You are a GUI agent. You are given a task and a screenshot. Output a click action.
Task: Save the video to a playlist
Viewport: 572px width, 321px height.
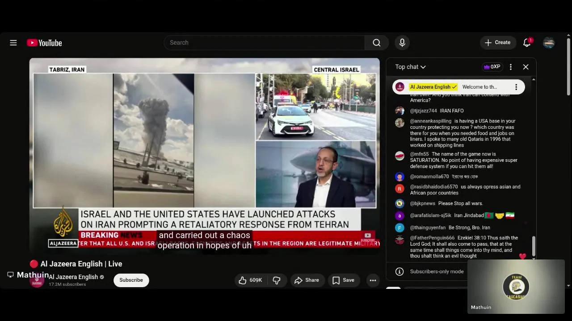343,280
